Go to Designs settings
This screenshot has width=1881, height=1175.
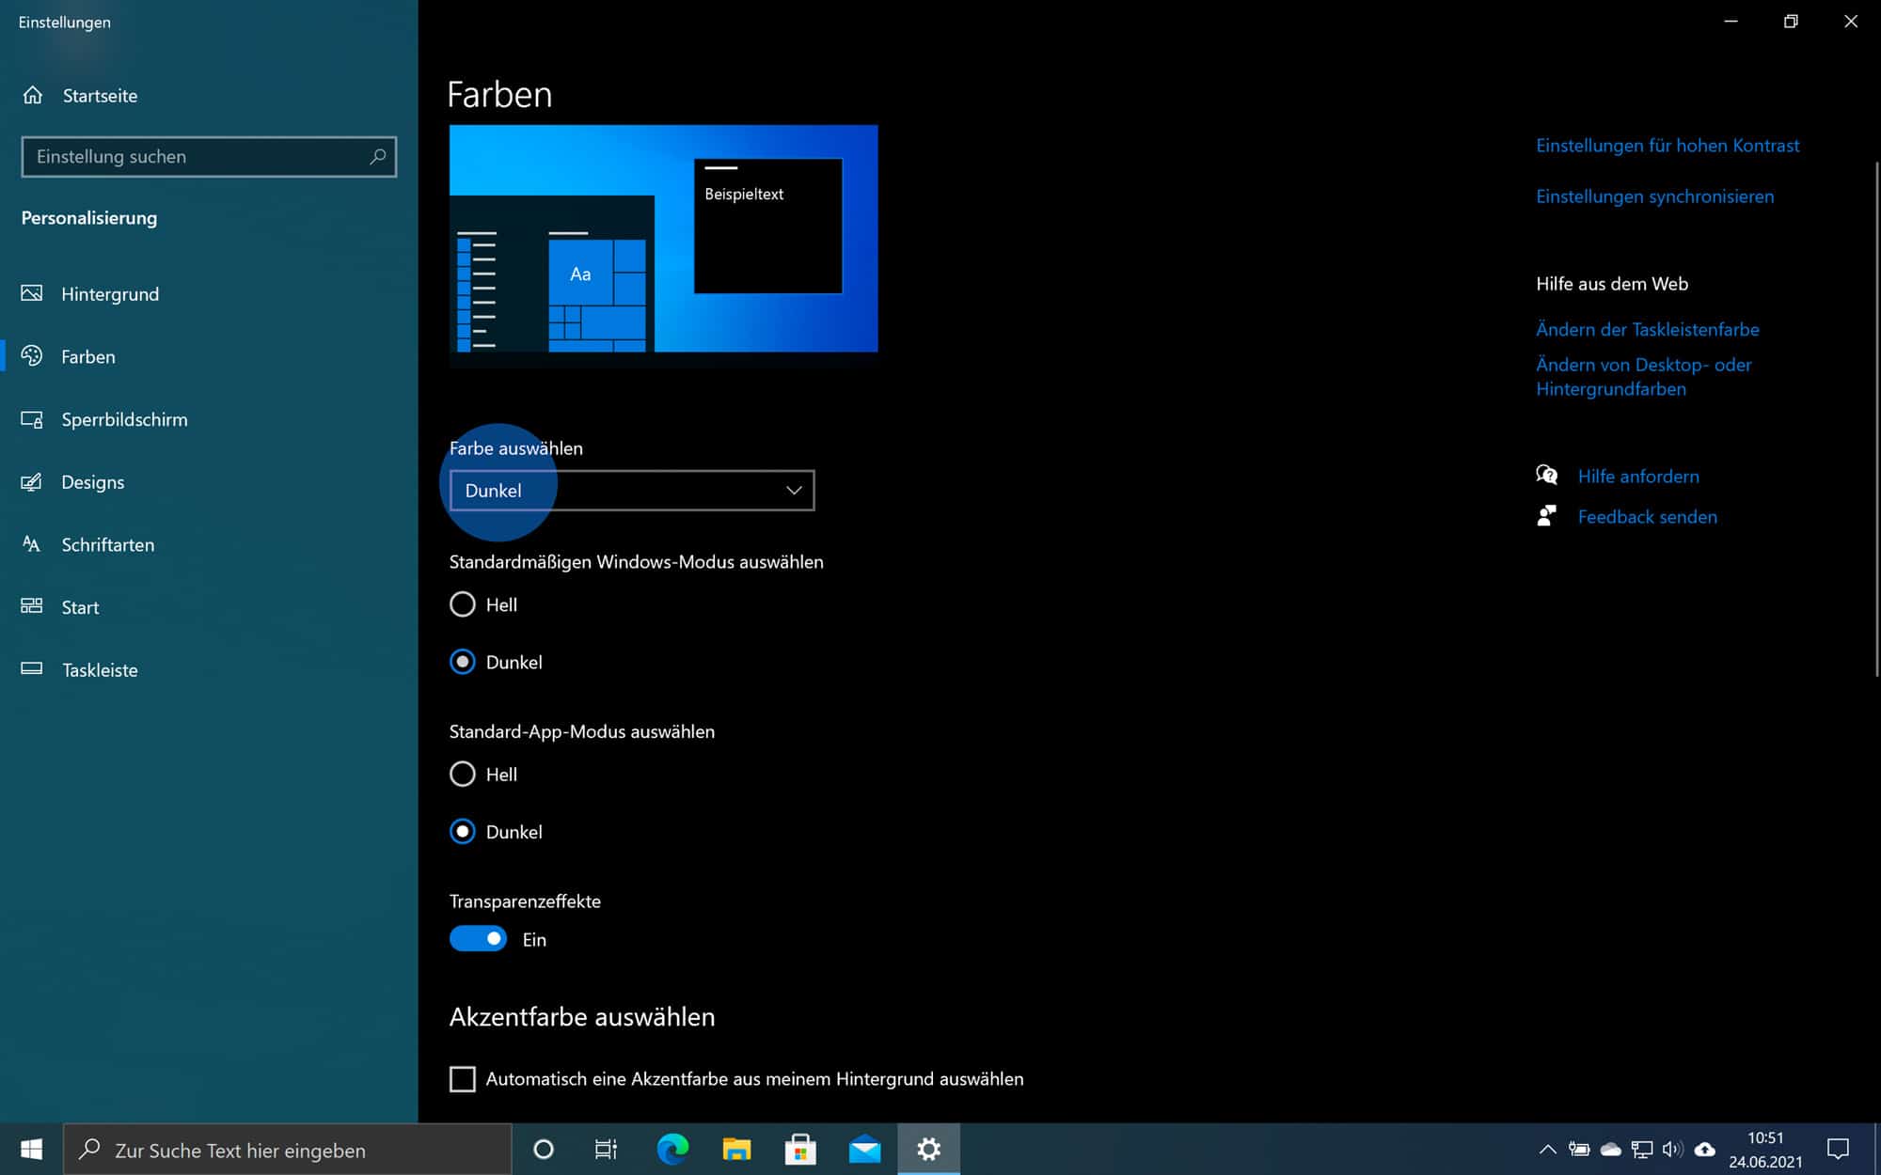92,481
